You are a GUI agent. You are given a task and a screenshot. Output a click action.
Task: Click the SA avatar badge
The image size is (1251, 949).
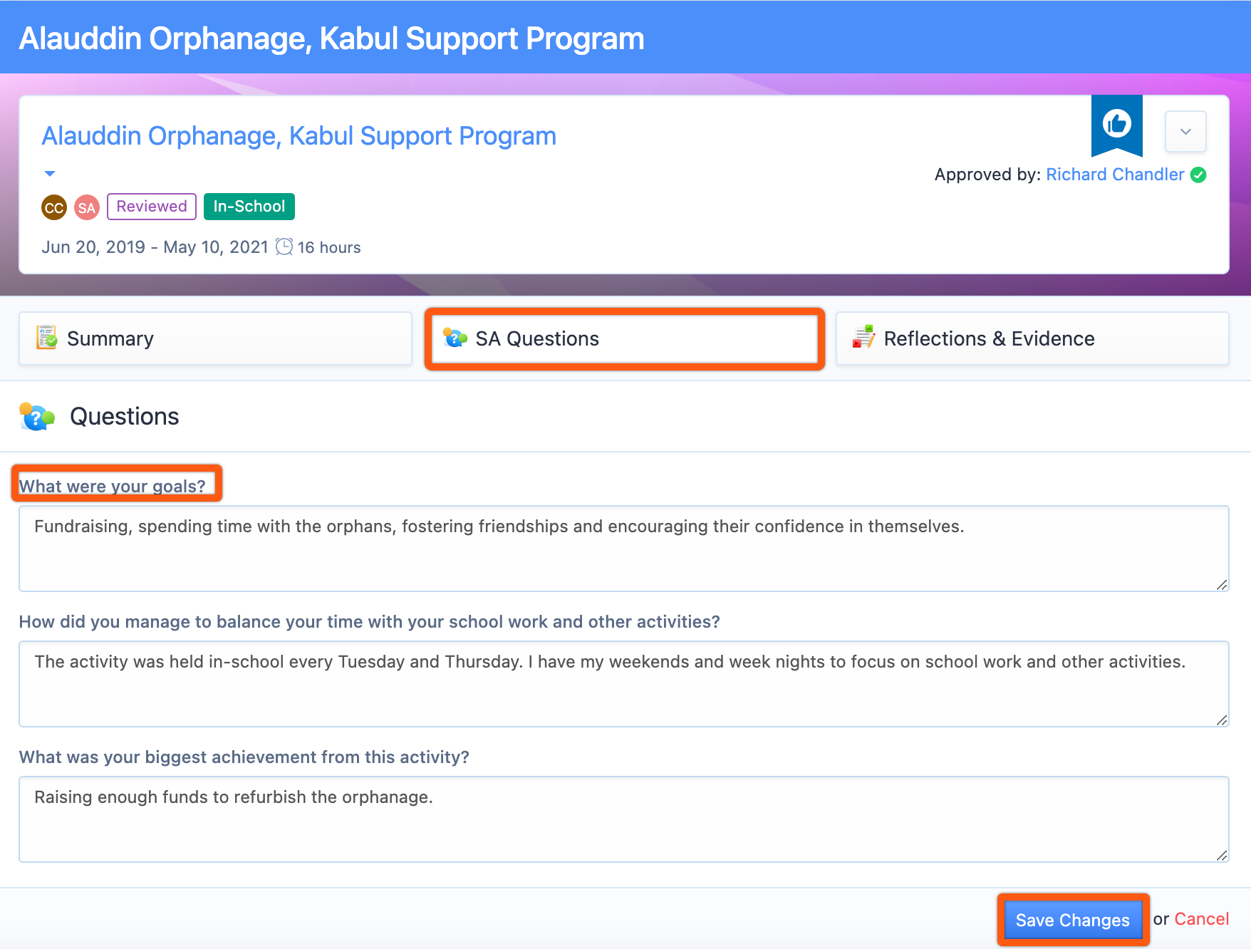click(x=87, y=207)
